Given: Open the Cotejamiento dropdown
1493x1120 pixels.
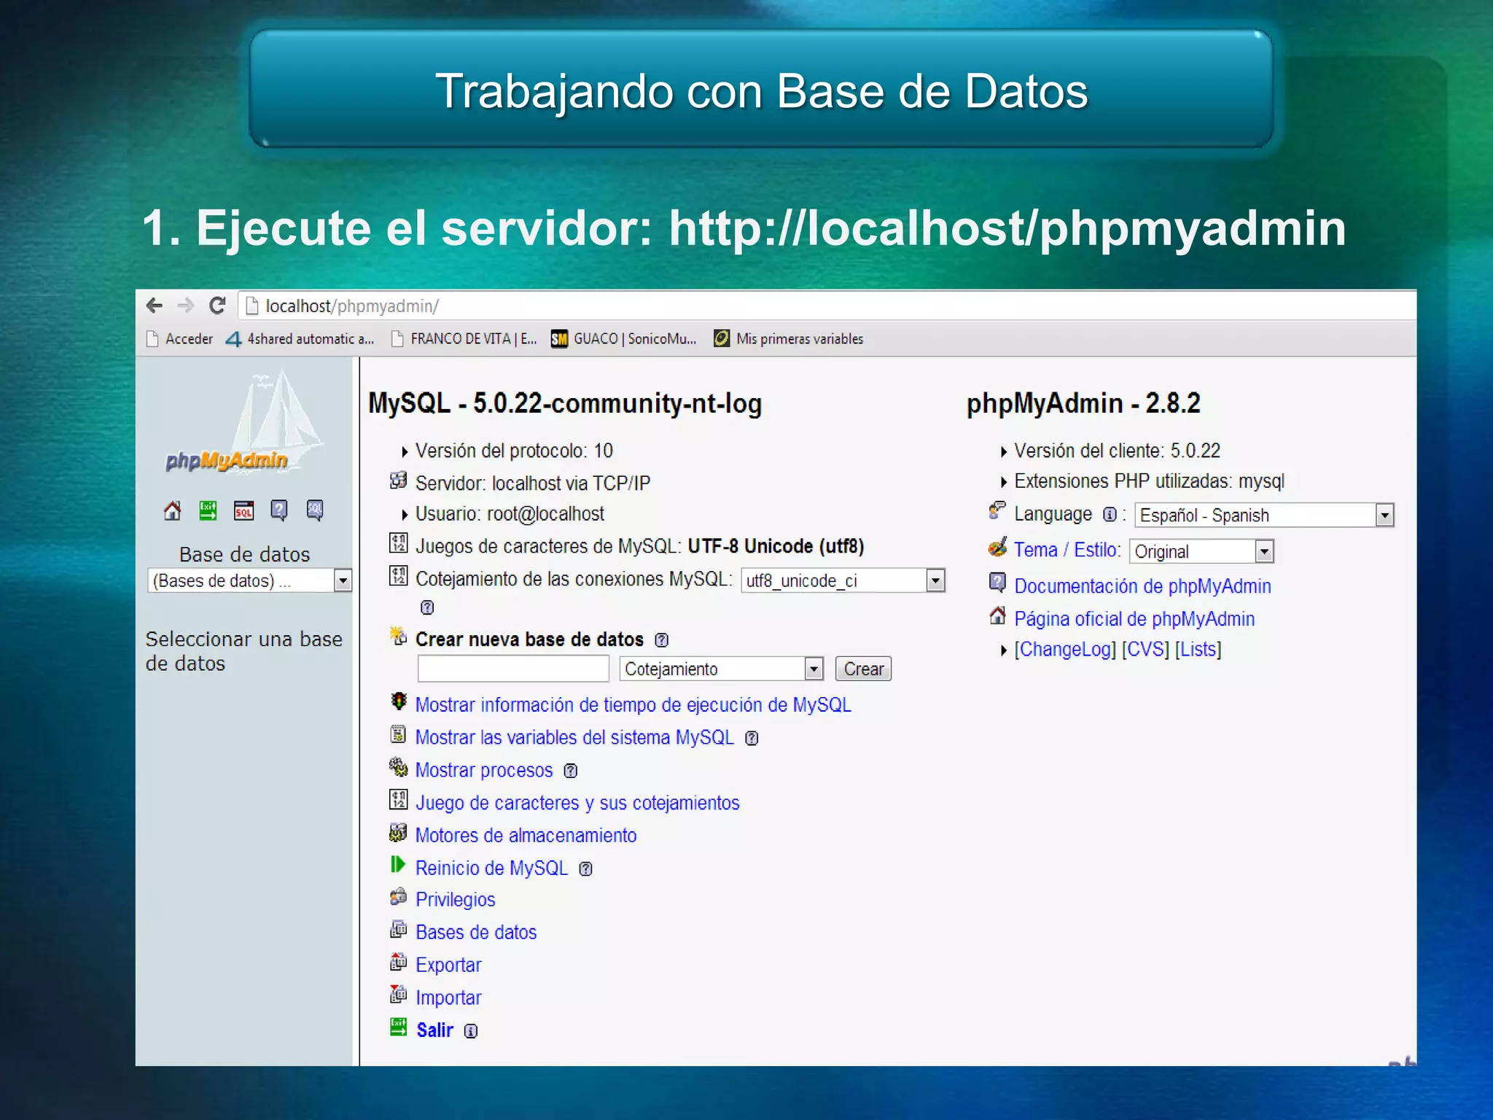Looking at the screenshot, I should (722, 669).
